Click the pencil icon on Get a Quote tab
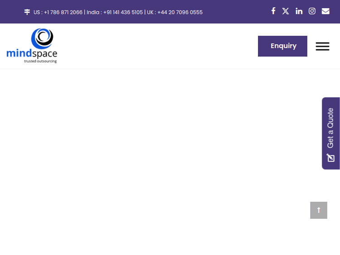This screenshot has height=255, width=340. coord(331,158)
